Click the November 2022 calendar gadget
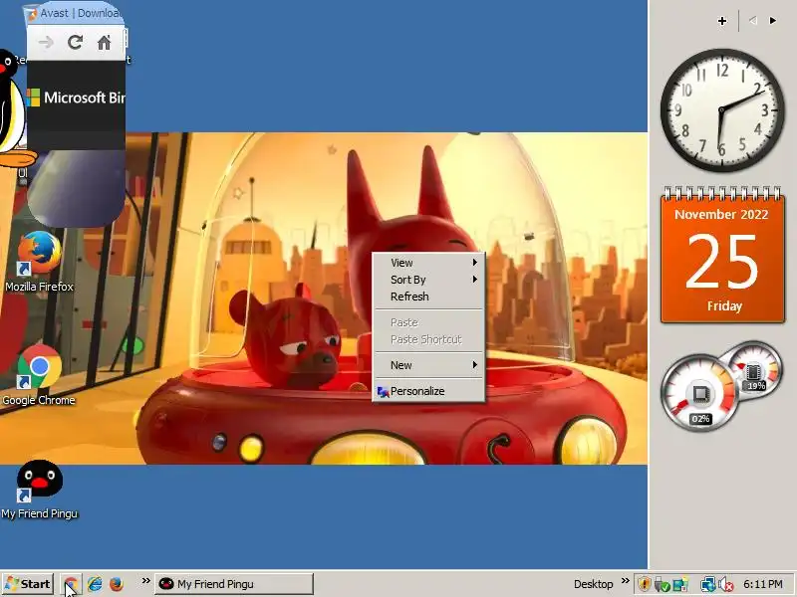Screen dimensions: 797x597 (x=722, y=256)
